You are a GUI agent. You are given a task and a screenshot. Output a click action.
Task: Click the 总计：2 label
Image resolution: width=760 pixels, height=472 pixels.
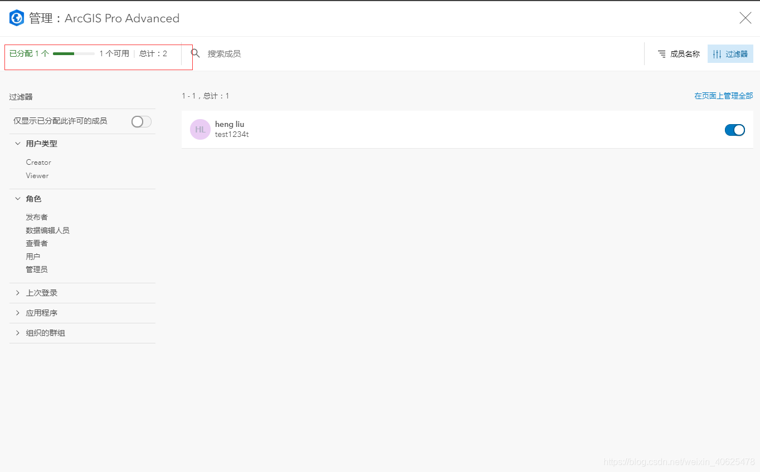pyautogui.click(x=153, y=53)
